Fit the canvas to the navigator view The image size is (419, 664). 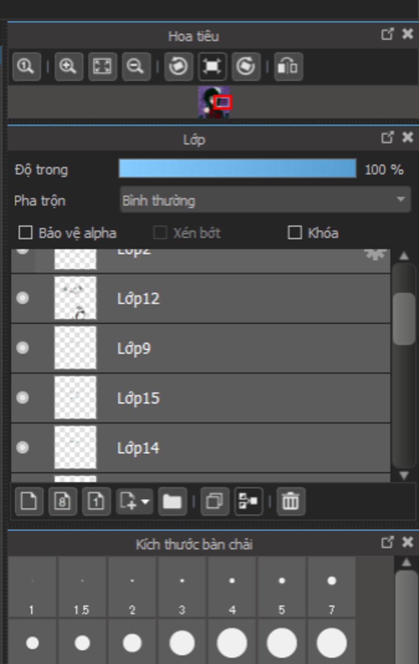[102, 66]
